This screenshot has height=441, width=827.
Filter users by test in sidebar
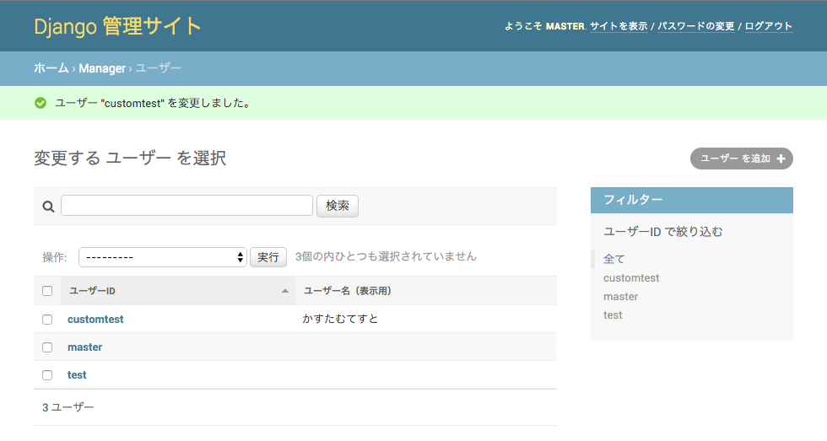click(x=613, y=315)
